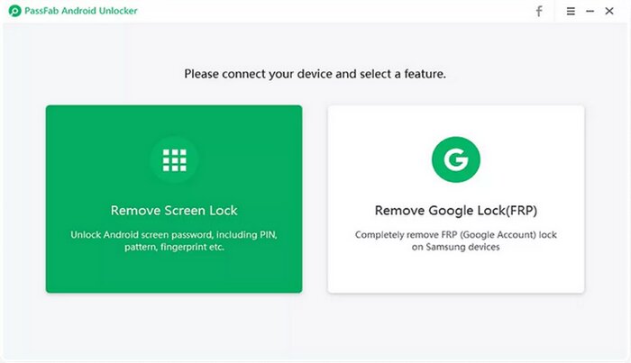
Task: Select the Remove Screen Lock heading
Action: [x=174, y=211]
